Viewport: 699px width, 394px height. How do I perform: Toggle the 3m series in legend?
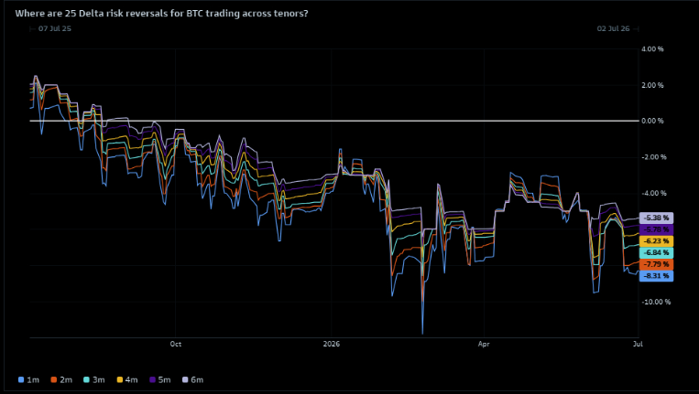click(x=94, y=379)
